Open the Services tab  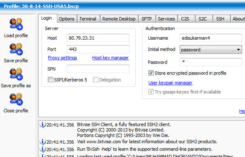tap(166, 19)
